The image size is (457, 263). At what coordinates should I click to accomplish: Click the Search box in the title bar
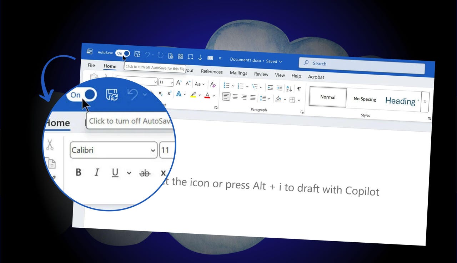362,66
